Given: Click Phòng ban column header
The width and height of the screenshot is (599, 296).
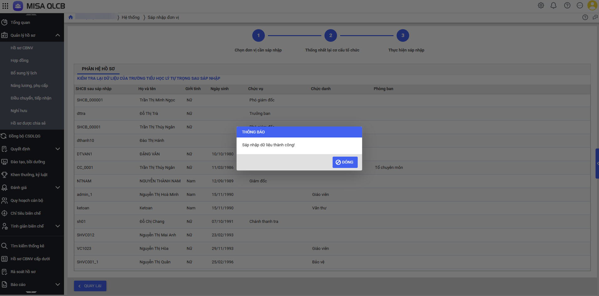Looking at the screenshot, I should coord(383,89).
